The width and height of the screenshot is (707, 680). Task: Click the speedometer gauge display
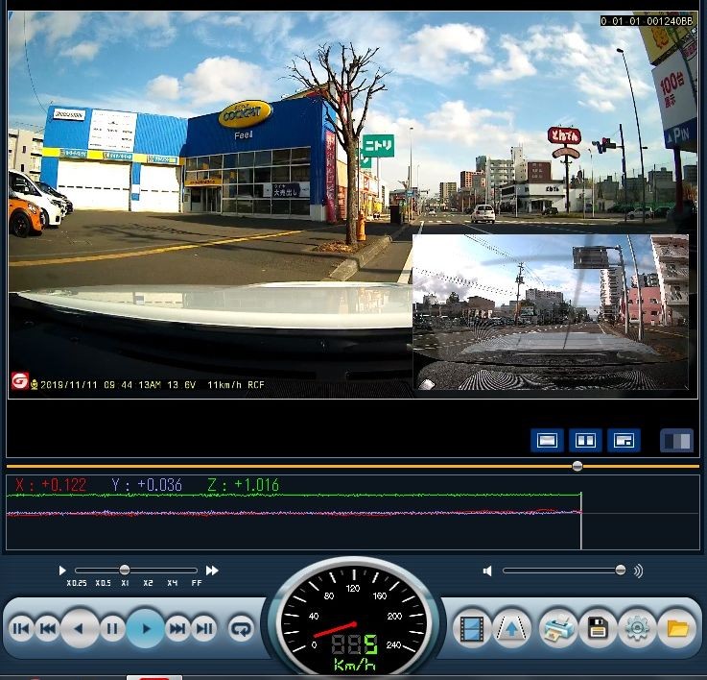tap(354, 622)
